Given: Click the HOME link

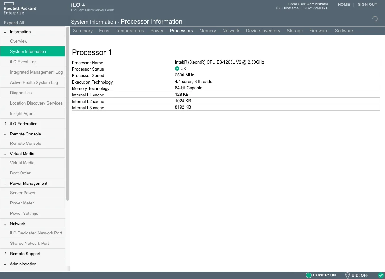Looking at the screenshot, I should (344, 5).
